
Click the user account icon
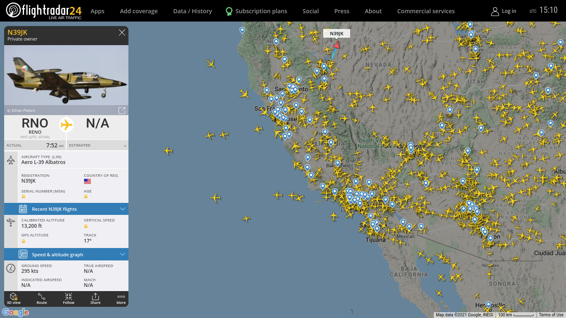pos(495,11)
